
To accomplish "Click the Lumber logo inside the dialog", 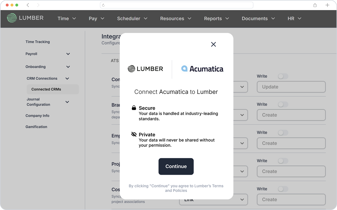I will tap(145, 69).
